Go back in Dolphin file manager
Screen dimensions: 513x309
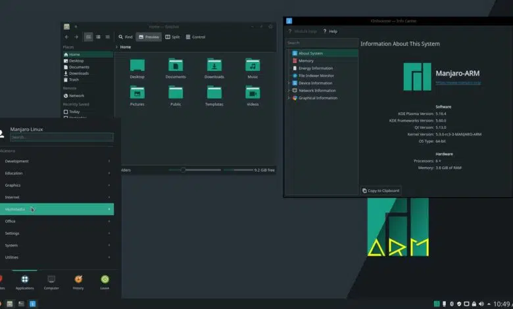[66, 37]
